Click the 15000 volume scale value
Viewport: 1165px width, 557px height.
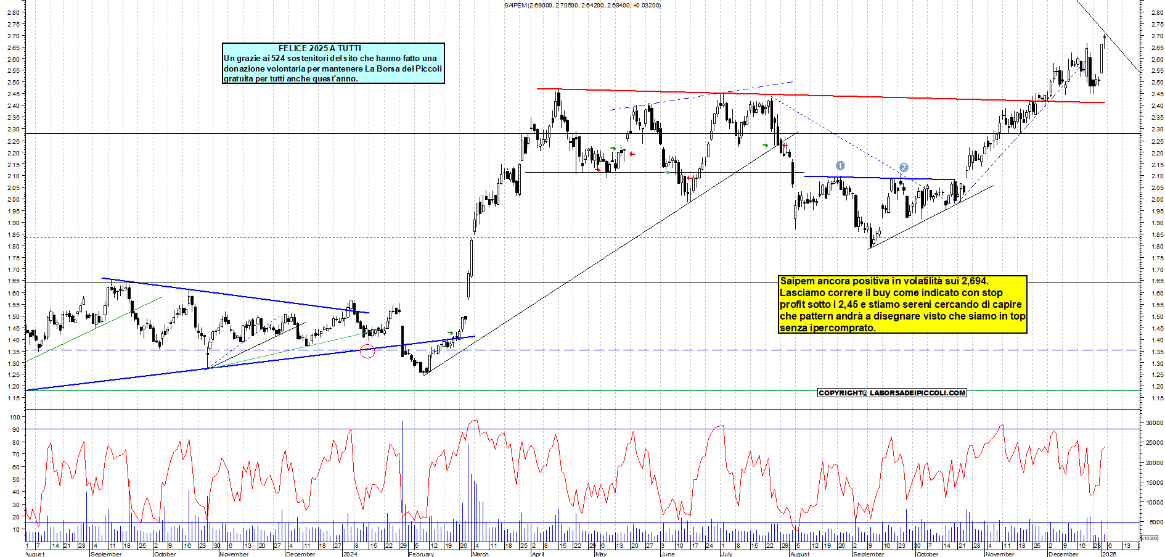point(1155,483)
